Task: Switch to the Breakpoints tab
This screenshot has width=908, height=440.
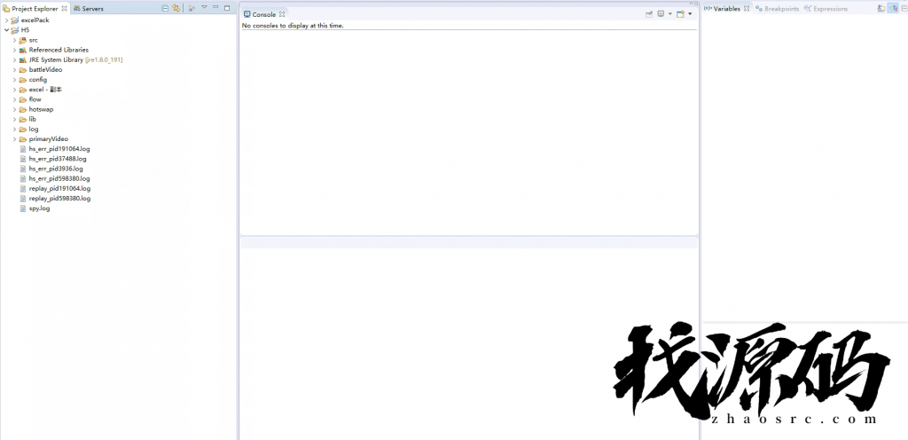Action: 777,9
